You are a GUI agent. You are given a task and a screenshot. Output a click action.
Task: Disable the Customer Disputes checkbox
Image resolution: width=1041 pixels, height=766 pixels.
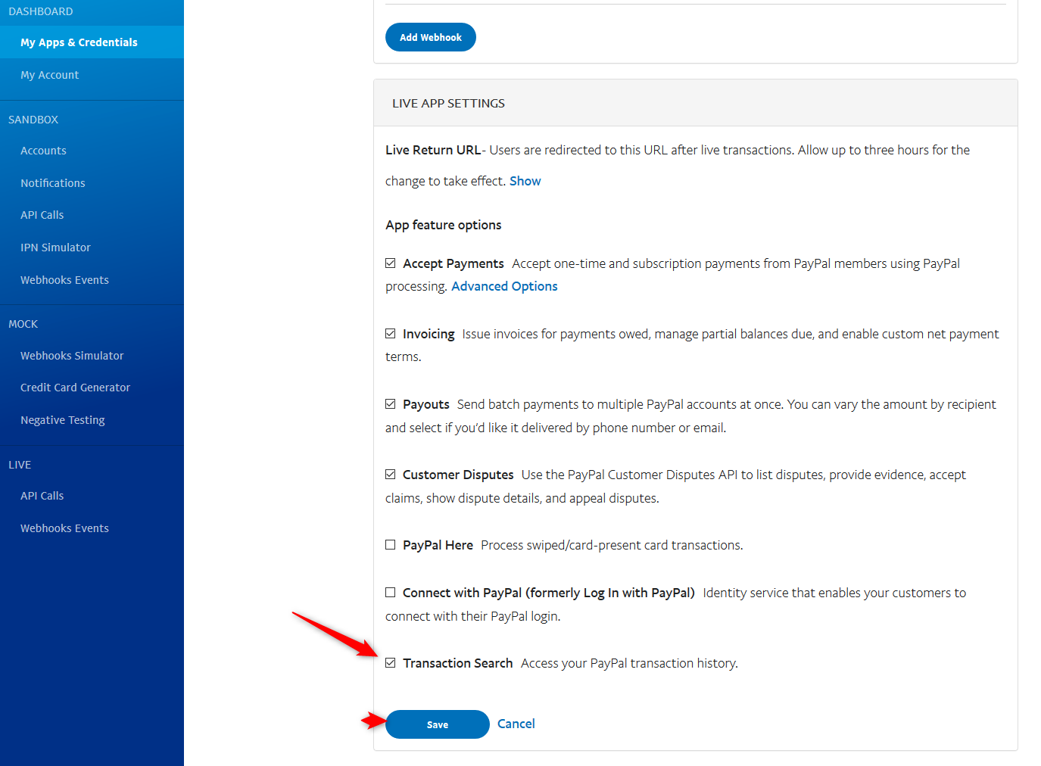pos(391,475)
